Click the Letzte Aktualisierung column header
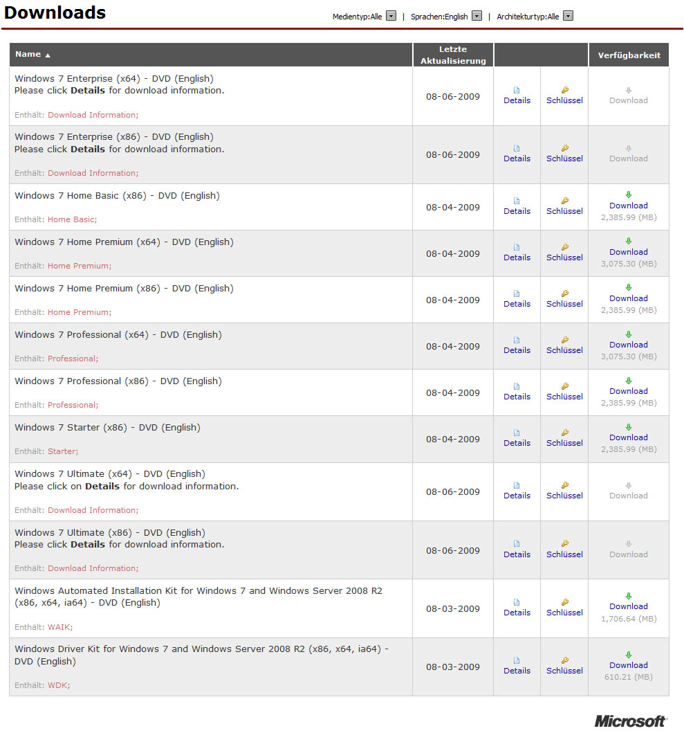684x733 pixels. point(453,55)
